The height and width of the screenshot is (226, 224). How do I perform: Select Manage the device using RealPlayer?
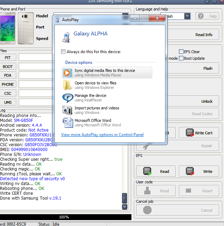[x=107, y=98]
